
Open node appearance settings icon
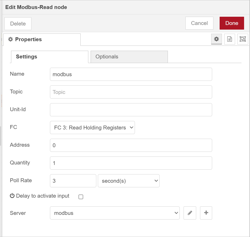[x=243, y=39]
